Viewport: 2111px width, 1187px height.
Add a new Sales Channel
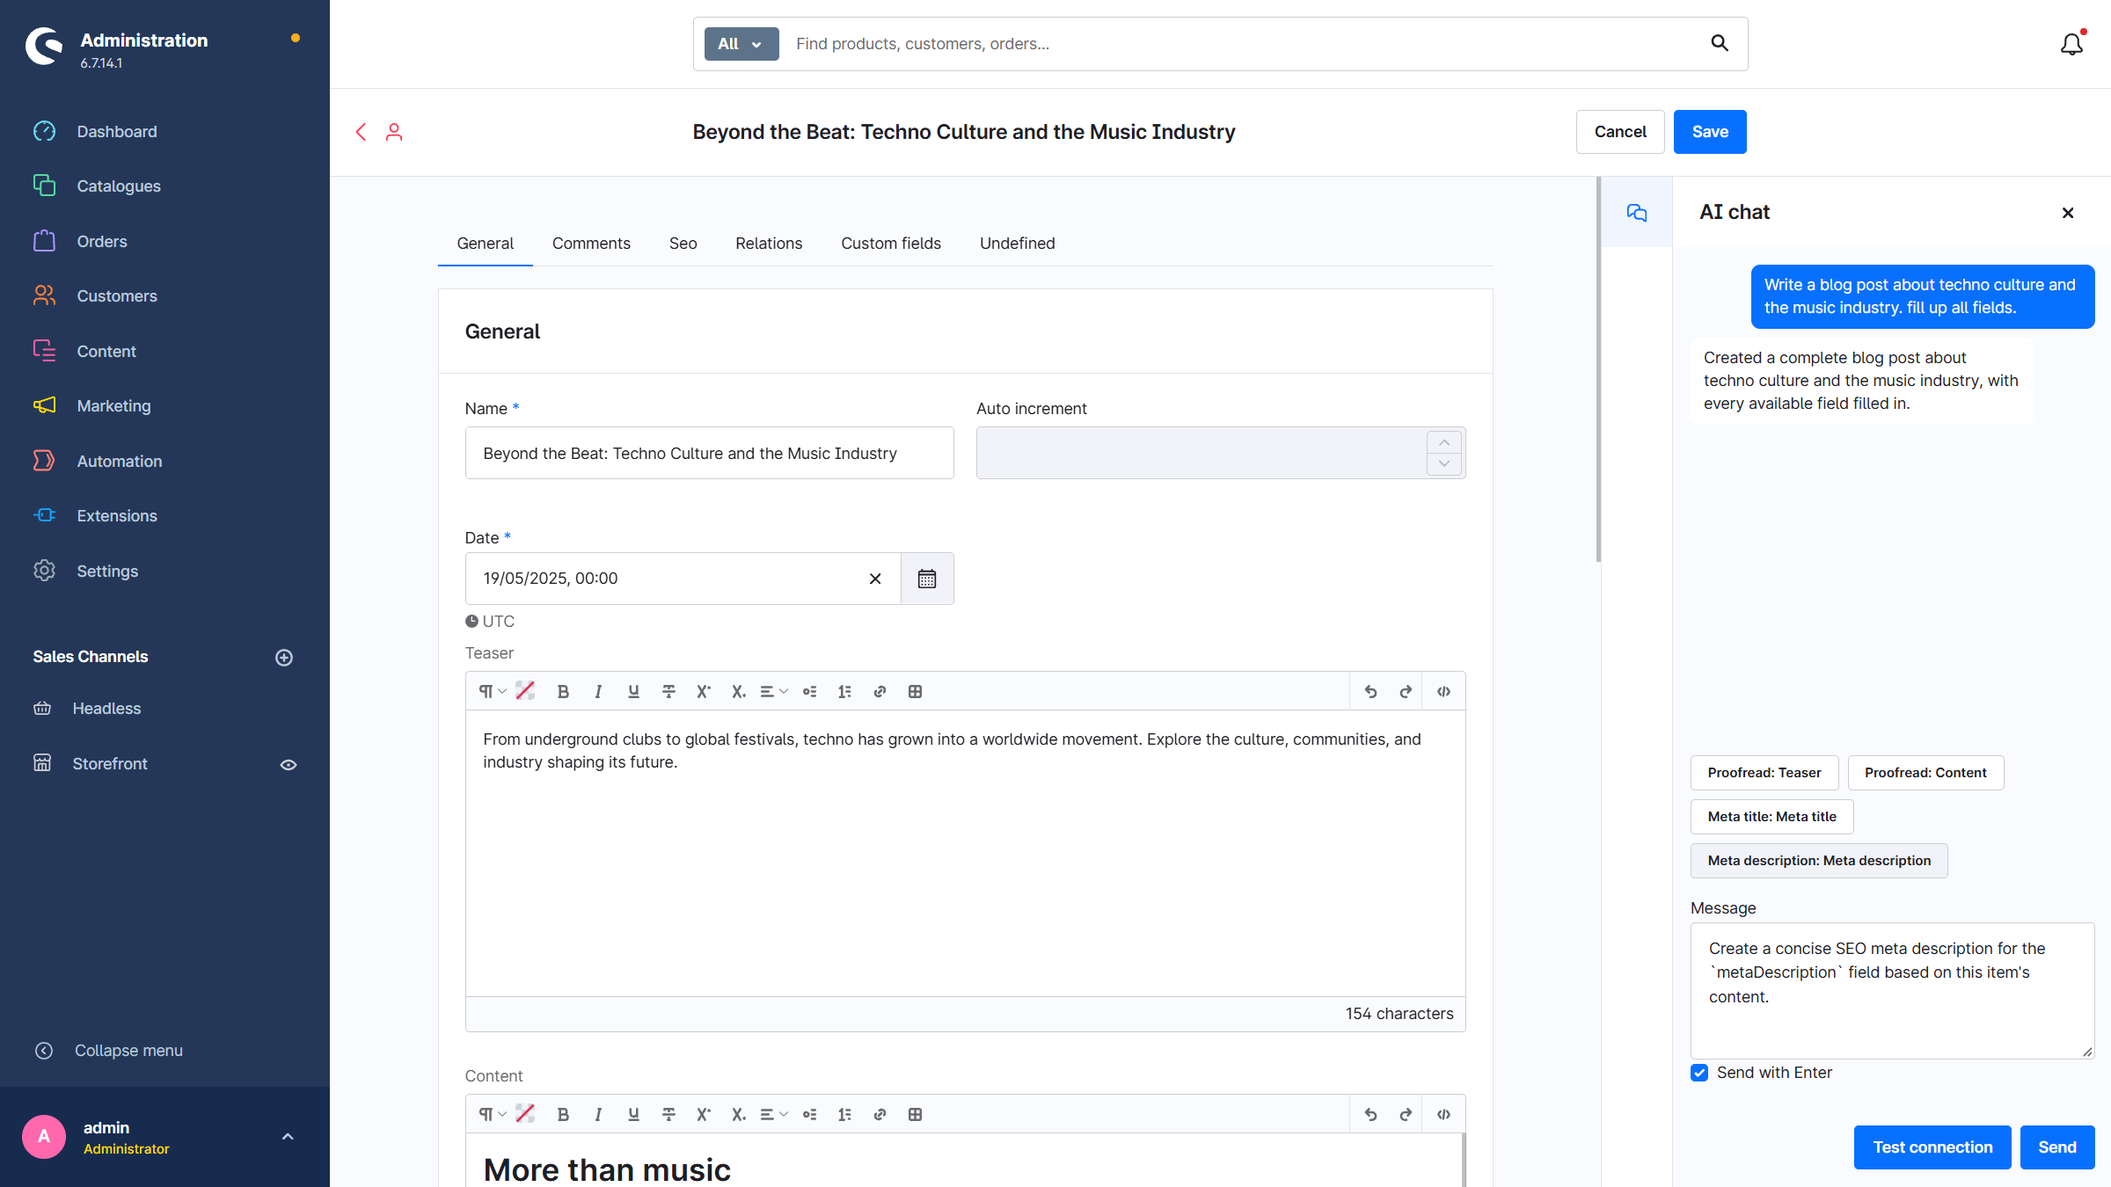coord(284,658)
